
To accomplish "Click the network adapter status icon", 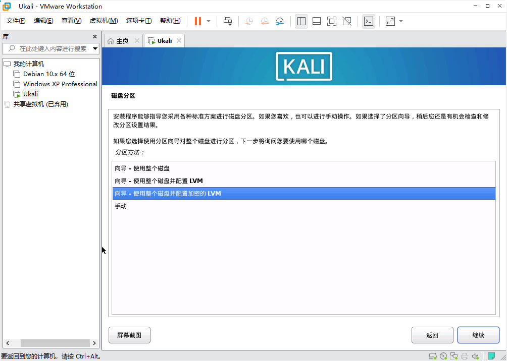I will pyautogui.click(x=454, y=356).
